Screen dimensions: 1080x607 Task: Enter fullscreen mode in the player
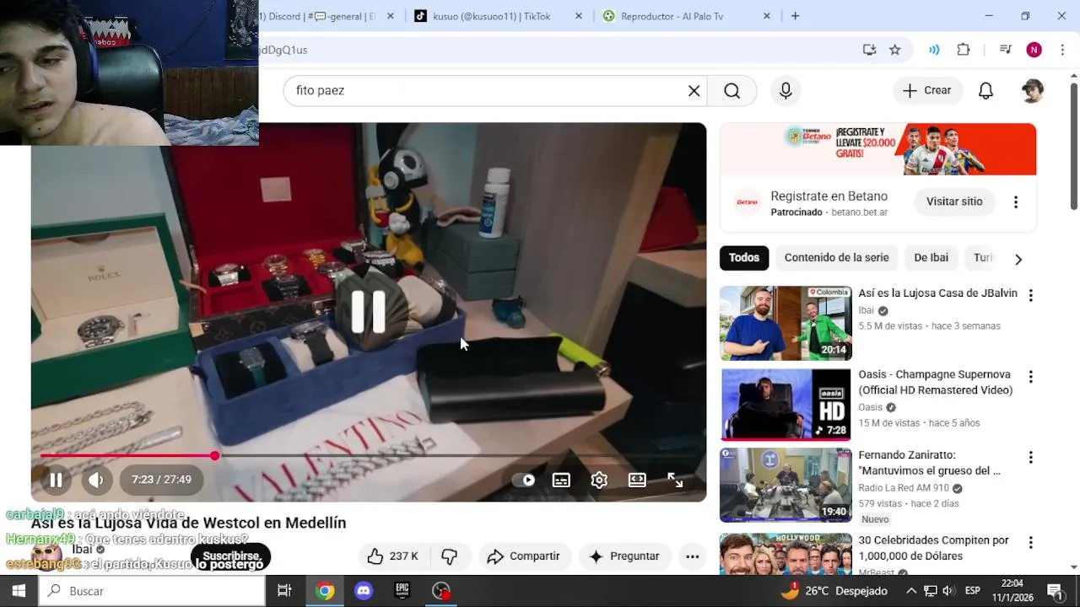(675, 480)
